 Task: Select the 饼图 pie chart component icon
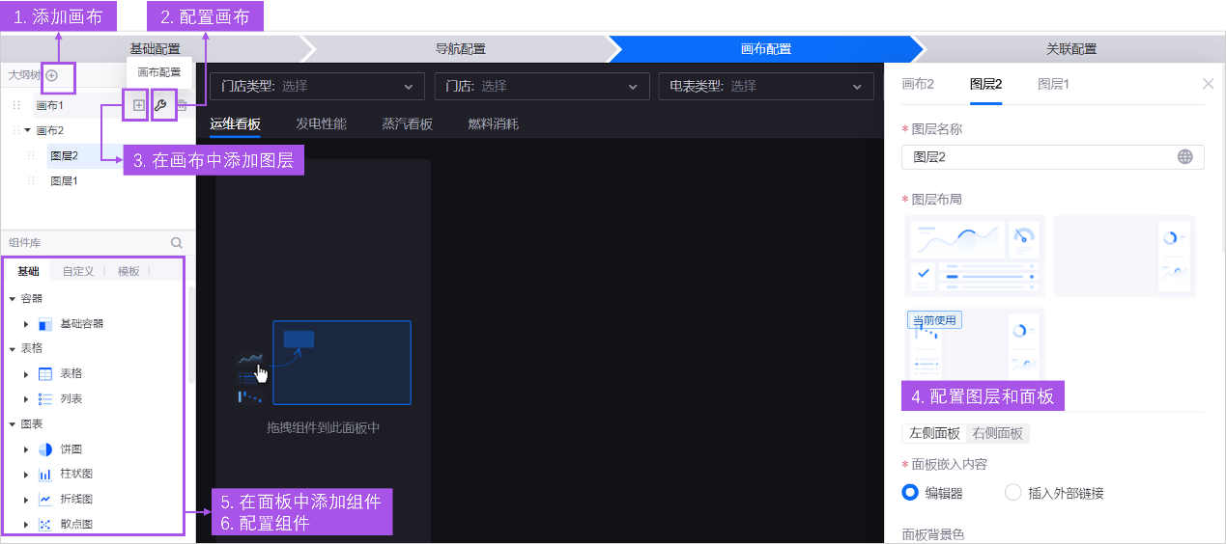click(x=45, y=449)
